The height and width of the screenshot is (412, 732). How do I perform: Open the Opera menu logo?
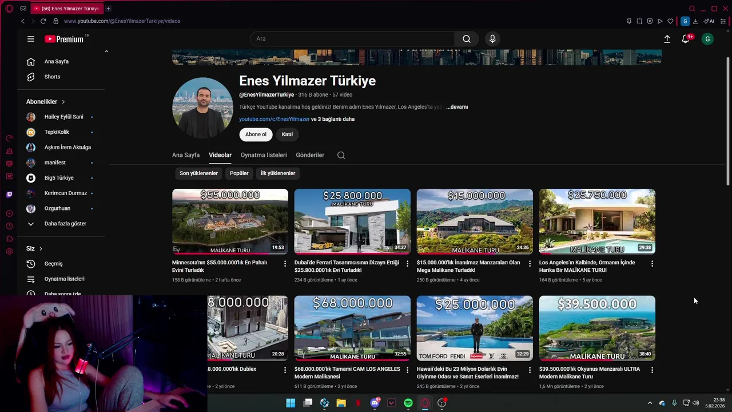pos(9,9)
